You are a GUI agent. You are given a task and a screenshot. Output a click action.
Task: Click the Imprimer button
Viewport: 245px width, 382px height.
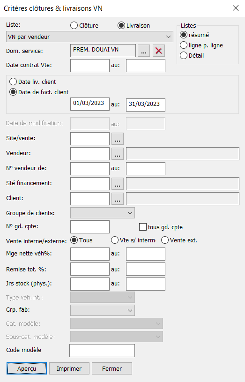69,368
